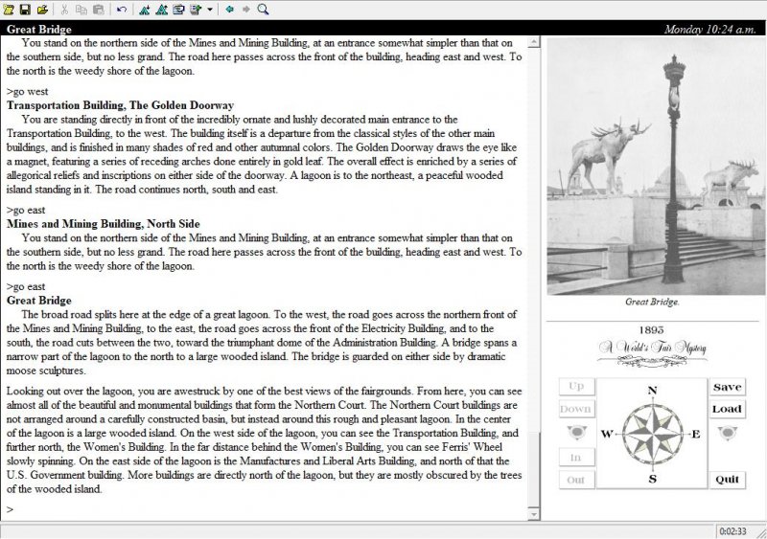The image size is (767, 539).
Task: Click the Load game button
Action: coord(728,409)
